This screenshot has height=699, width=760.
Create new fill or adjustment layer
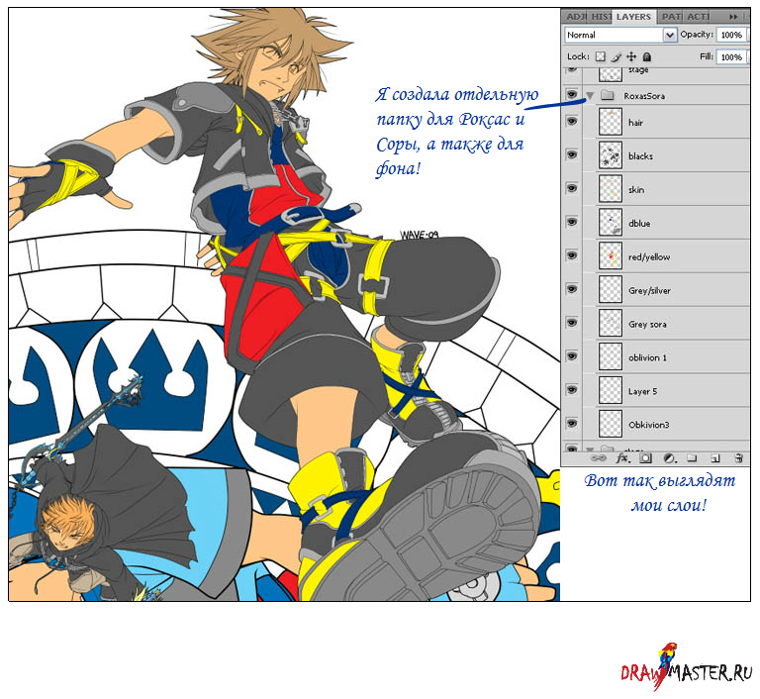(669, 458)
